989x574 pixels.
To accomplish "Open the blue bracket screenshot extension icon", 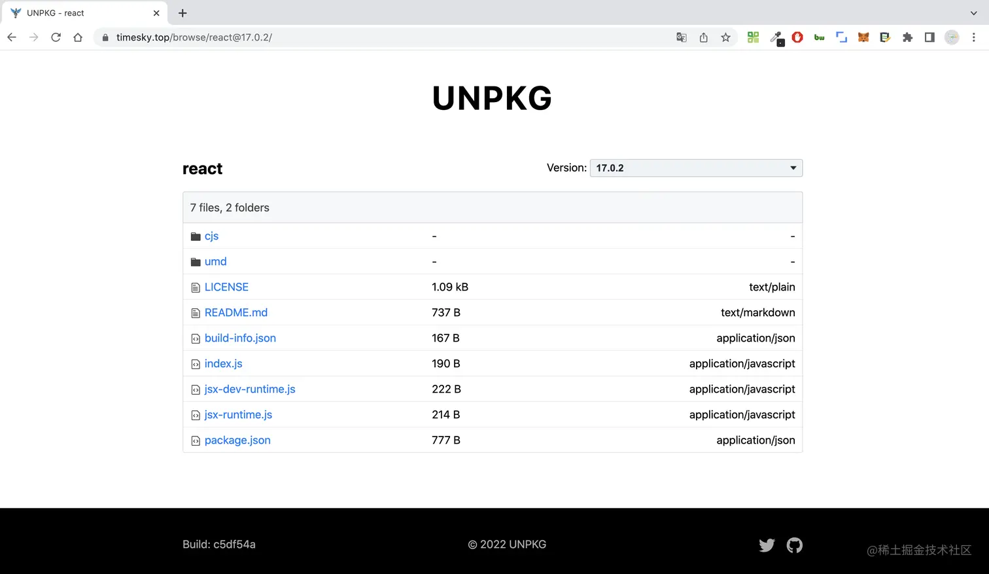I will coord(842,37).
